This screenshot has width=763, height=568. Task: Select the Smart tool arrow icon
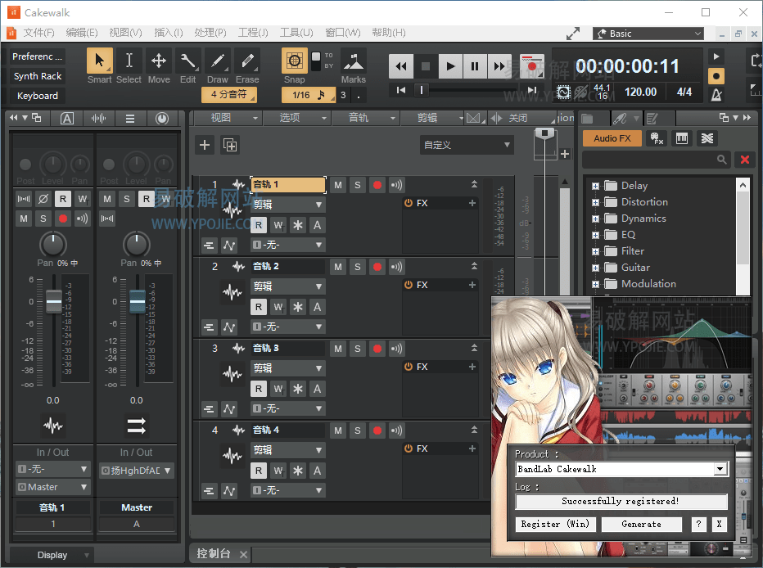click(x=99, y=61)
